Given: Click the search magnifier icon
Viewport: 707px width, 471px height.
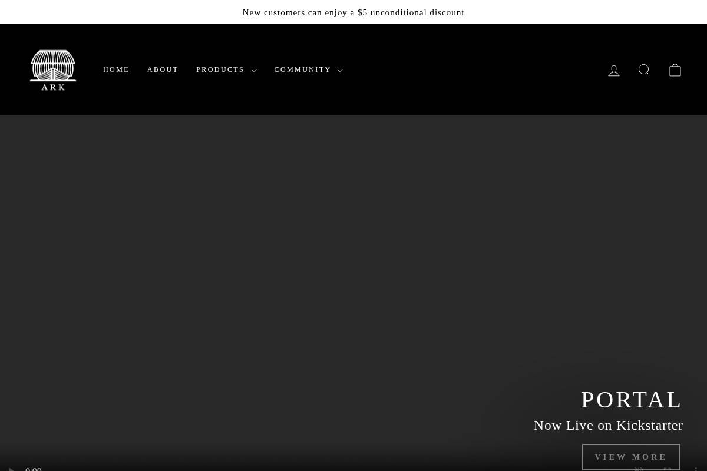Looking at the screenshot, I should tap(645, 69).
